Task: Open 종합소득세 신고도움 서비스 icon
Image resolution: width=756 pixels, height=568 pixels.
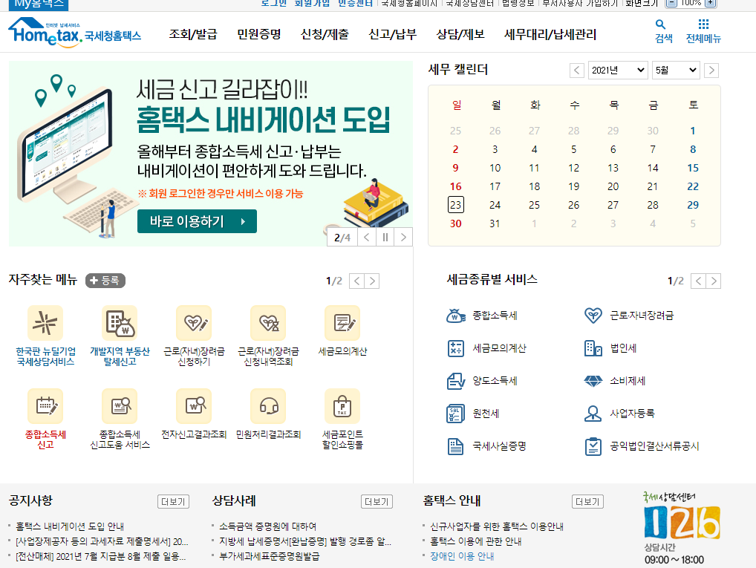Action: [120, 406]
